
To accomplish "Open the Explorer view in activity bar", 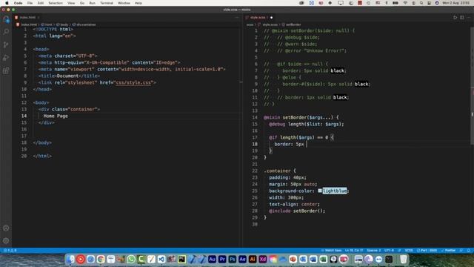I will click(x=6, y=19).
